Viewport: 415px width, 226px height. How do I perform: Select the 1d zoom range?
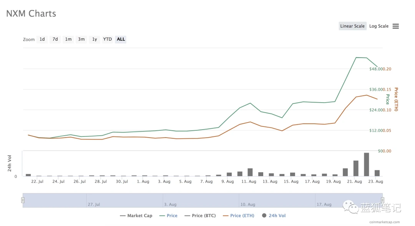coord(42,39)
